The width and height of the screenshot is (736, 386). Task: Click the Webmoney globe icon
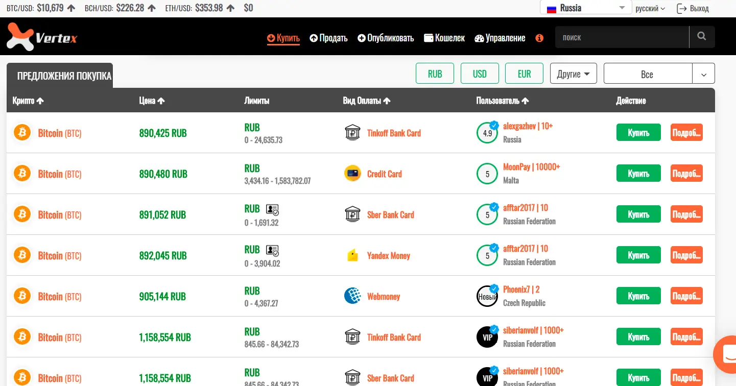tap(352, 296)
